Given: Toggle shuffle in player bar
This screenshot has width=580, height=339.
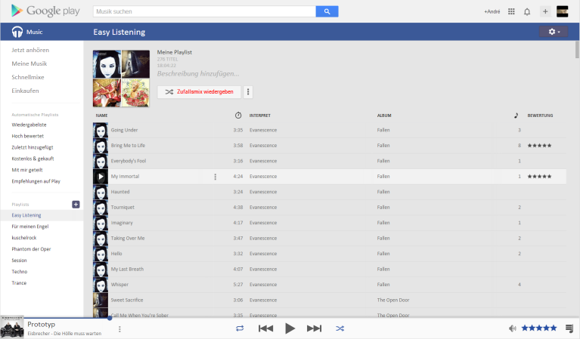Looking at the screenshot, I should pyautogui.click(x=340, y=328).
